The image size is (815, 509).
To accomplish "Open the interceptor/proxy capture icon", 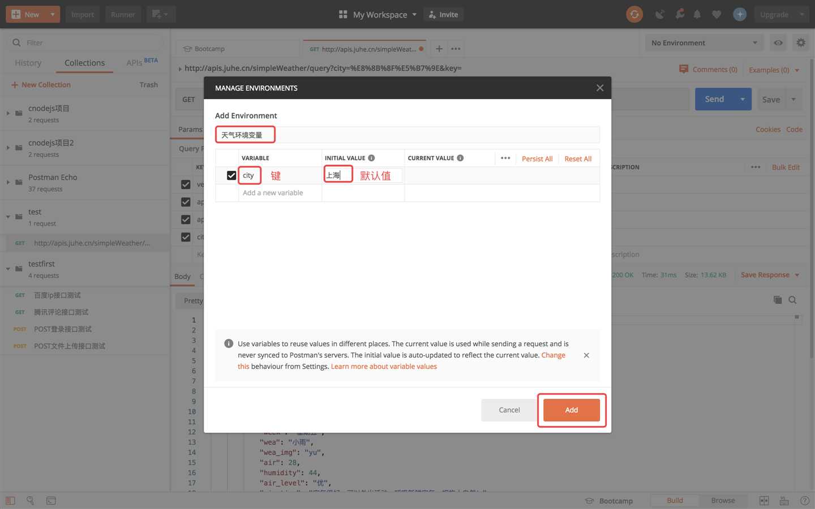I will tap(660, 14).
